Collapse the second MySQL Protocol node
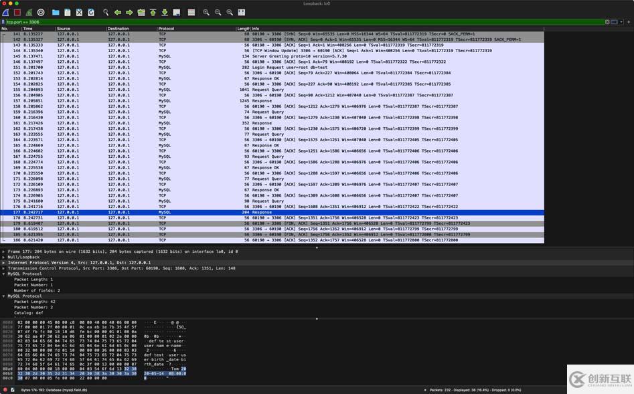The height and width of the screenshot is (394, 634). click(3, 296)
